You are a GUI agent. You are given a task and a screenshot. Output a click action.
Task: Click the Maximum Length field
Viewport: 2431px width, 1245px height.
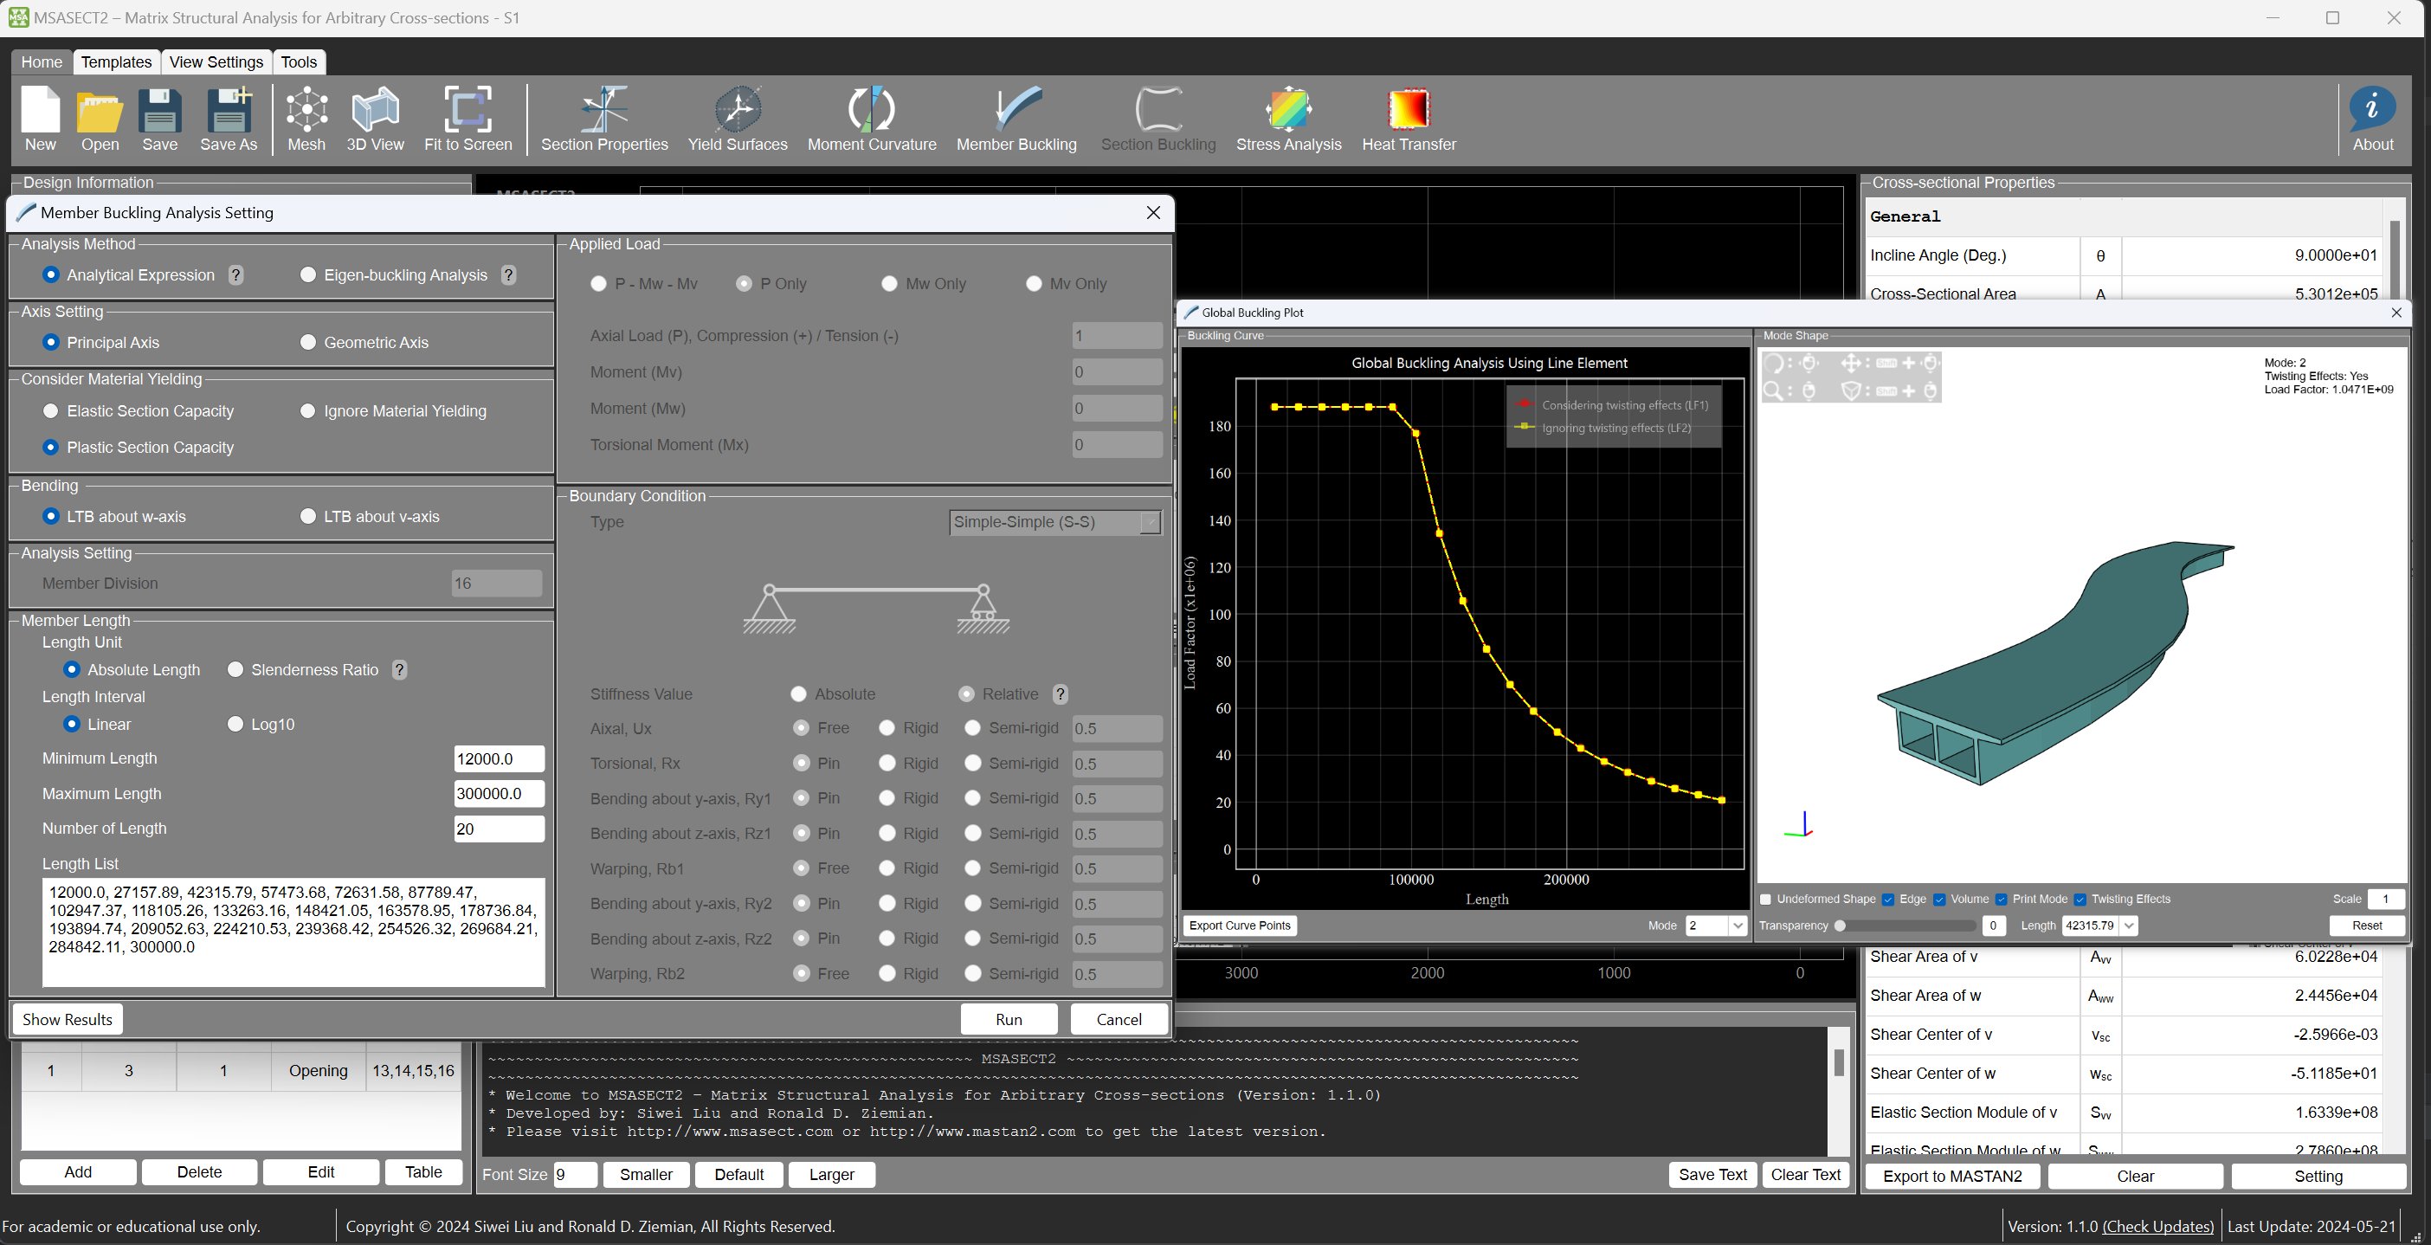click(x=499, y=794)
